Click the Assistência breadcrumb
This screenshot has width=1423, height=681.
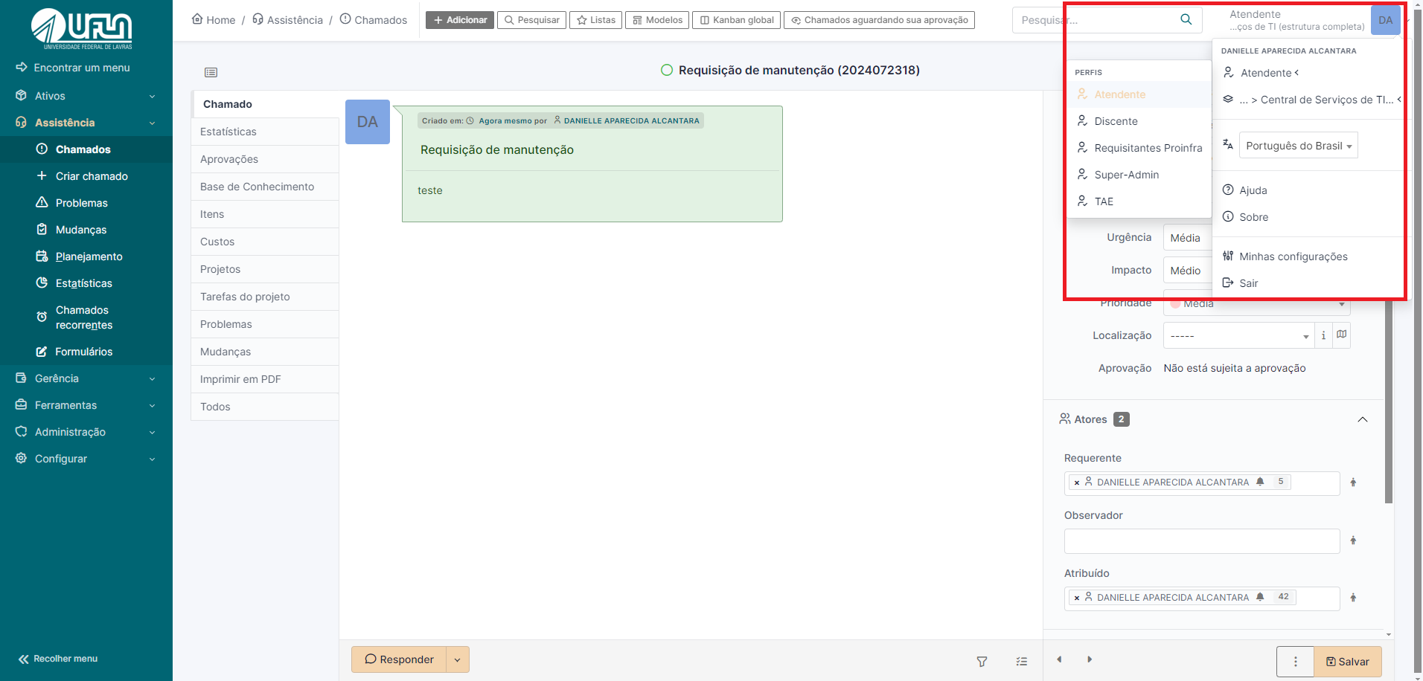(288, 20)
